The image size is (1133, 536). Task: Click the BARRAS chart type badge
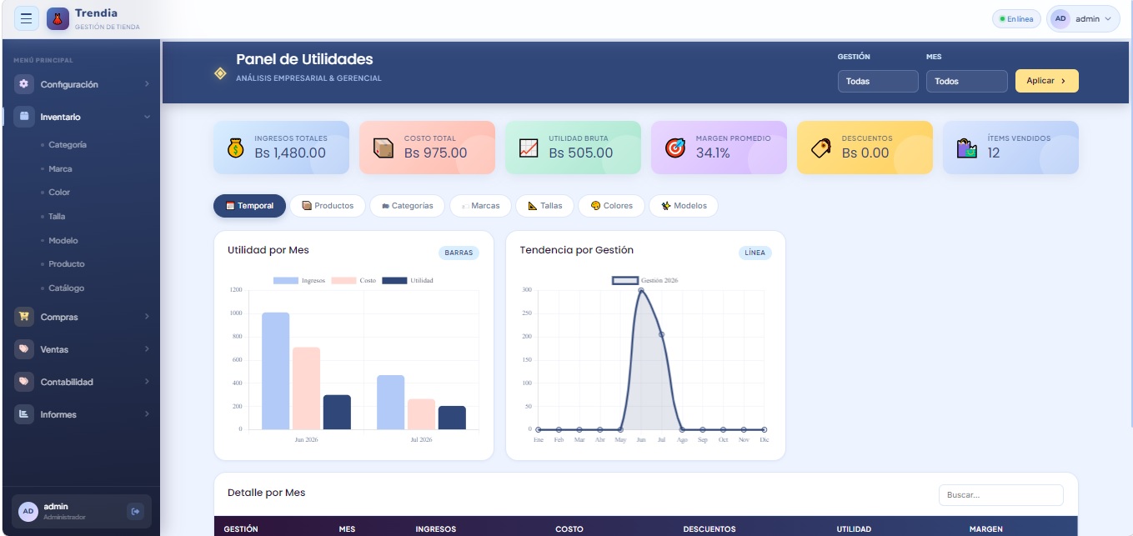pyautogui.click(x=459, y=253)
